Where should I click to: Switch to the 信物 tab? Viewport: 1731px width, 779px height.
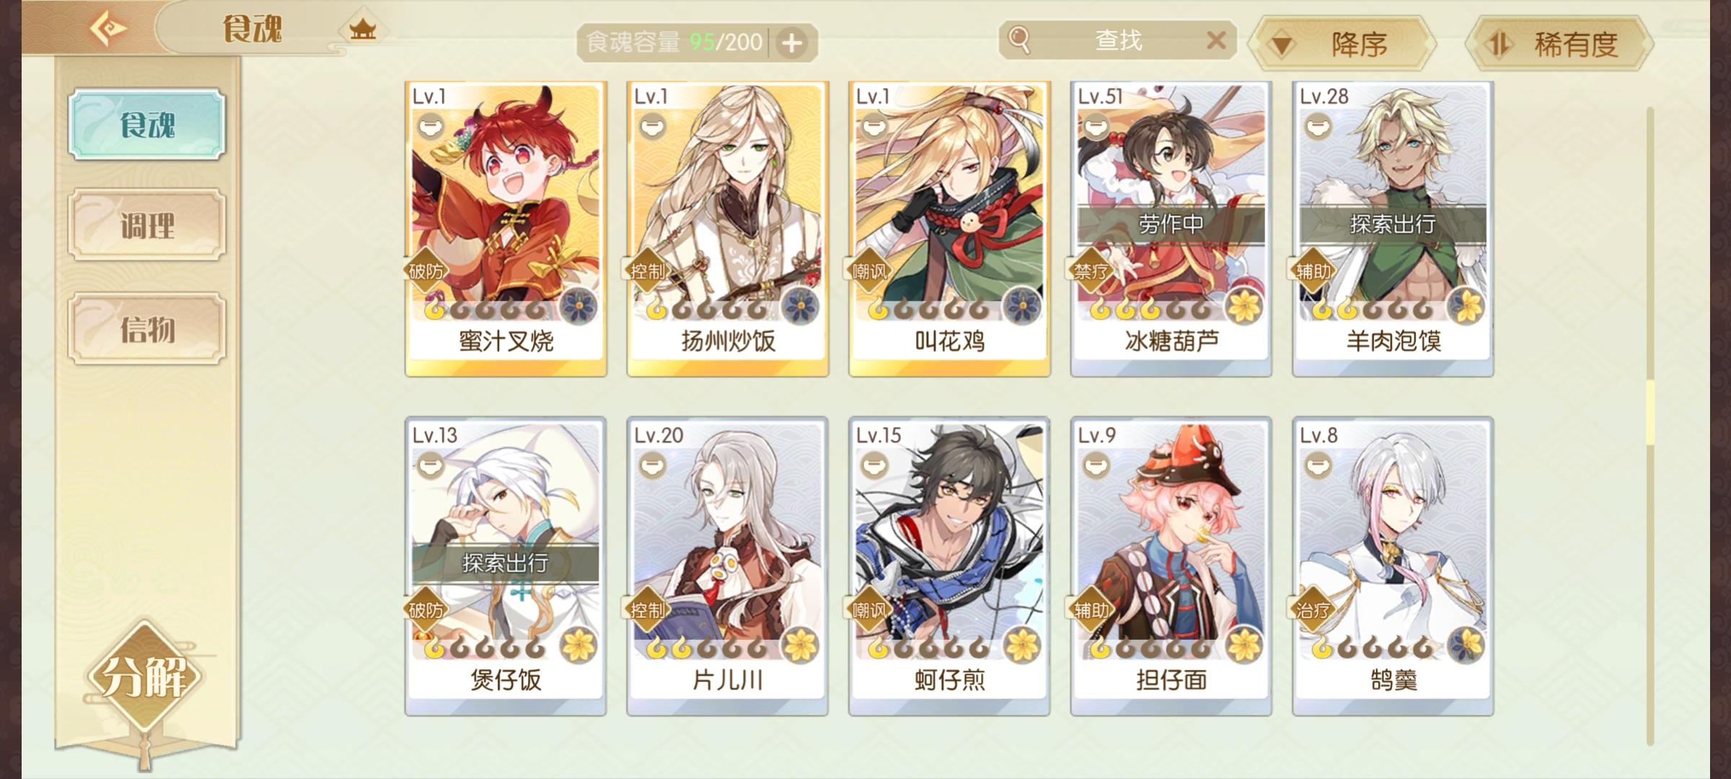click(x=147, y=329)
